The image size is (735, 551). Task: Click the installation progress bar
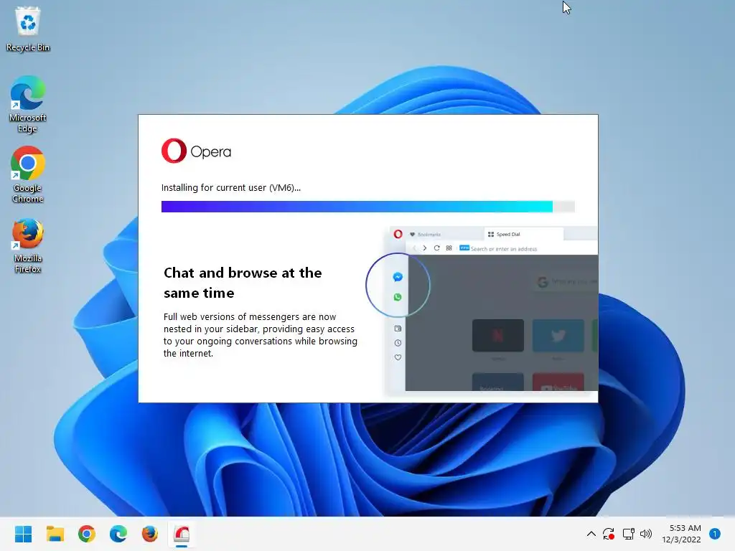[368, 207]
